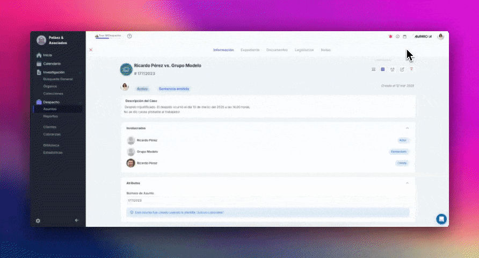The height and width of the screenshot is (258, 479).
Task: Open Biblioteca in sidebar
Action: (x=52, y=145)
